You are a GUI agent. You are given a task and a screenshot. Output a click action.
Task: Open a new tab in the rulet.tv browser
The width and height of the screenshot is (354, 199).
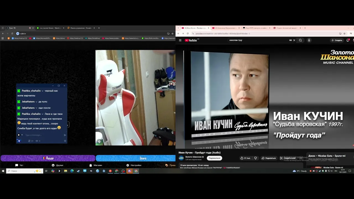click(x=99, y=28)
